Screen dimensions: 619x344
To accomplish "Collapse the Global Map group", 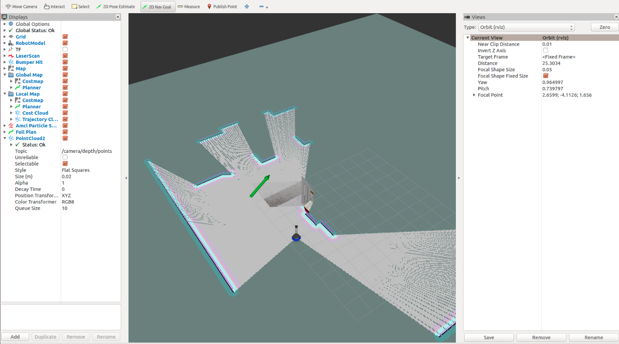I will (5, 75).
